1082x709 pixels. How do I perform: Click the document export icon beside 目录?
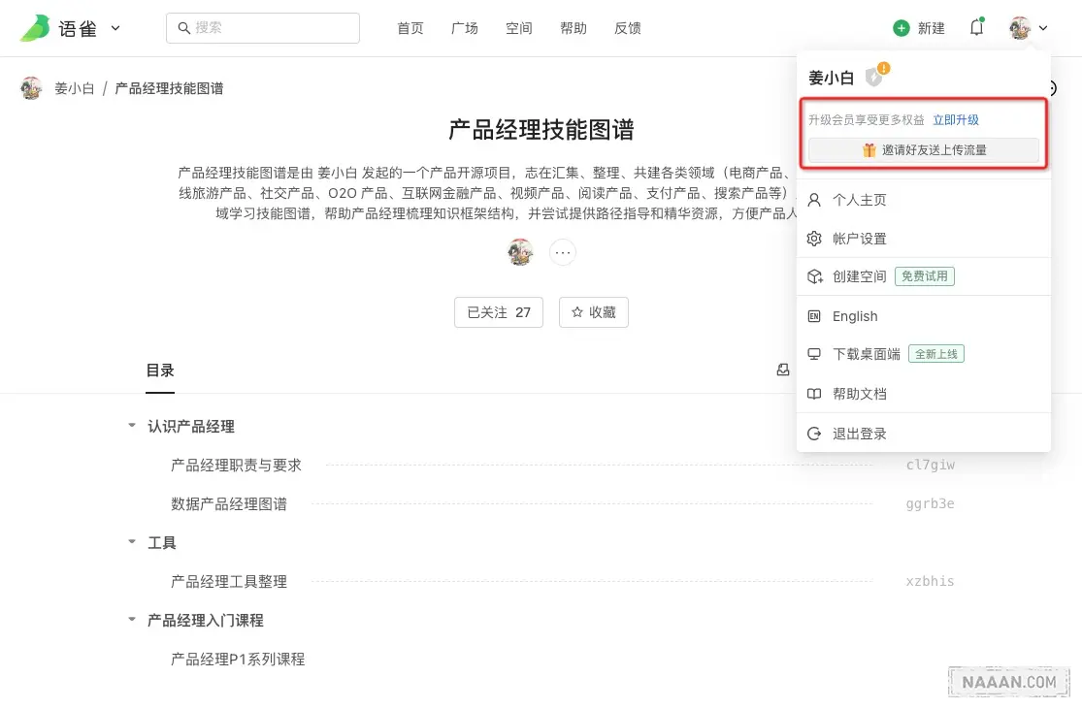click(x=783, y=370)
